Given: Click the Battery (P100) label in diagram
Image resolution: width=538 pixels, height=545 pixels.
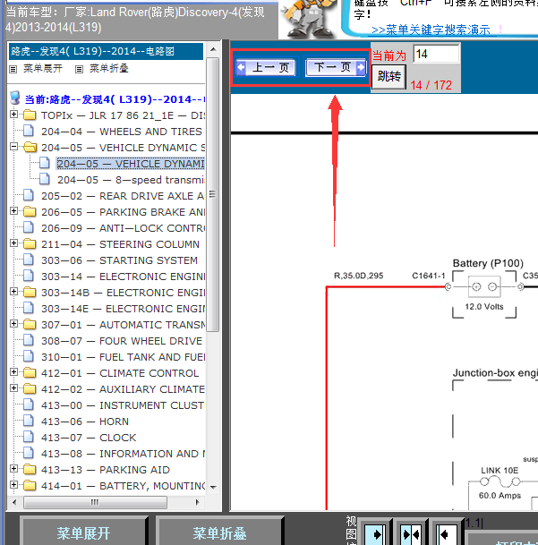Looking at the screenshot, I should [488, 263].
